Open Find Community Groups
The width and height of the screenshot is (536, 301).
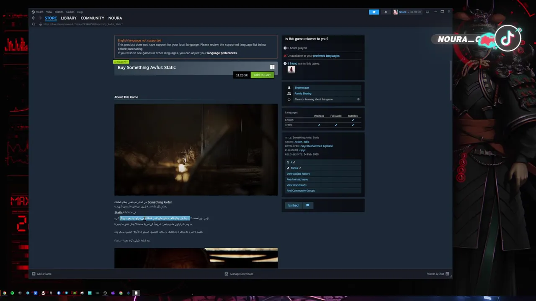coord(301,191)
